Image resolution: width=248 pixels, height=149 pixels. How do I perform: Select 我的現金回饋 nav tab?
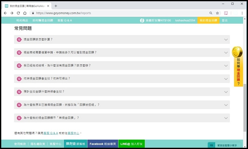pos(208,20)
